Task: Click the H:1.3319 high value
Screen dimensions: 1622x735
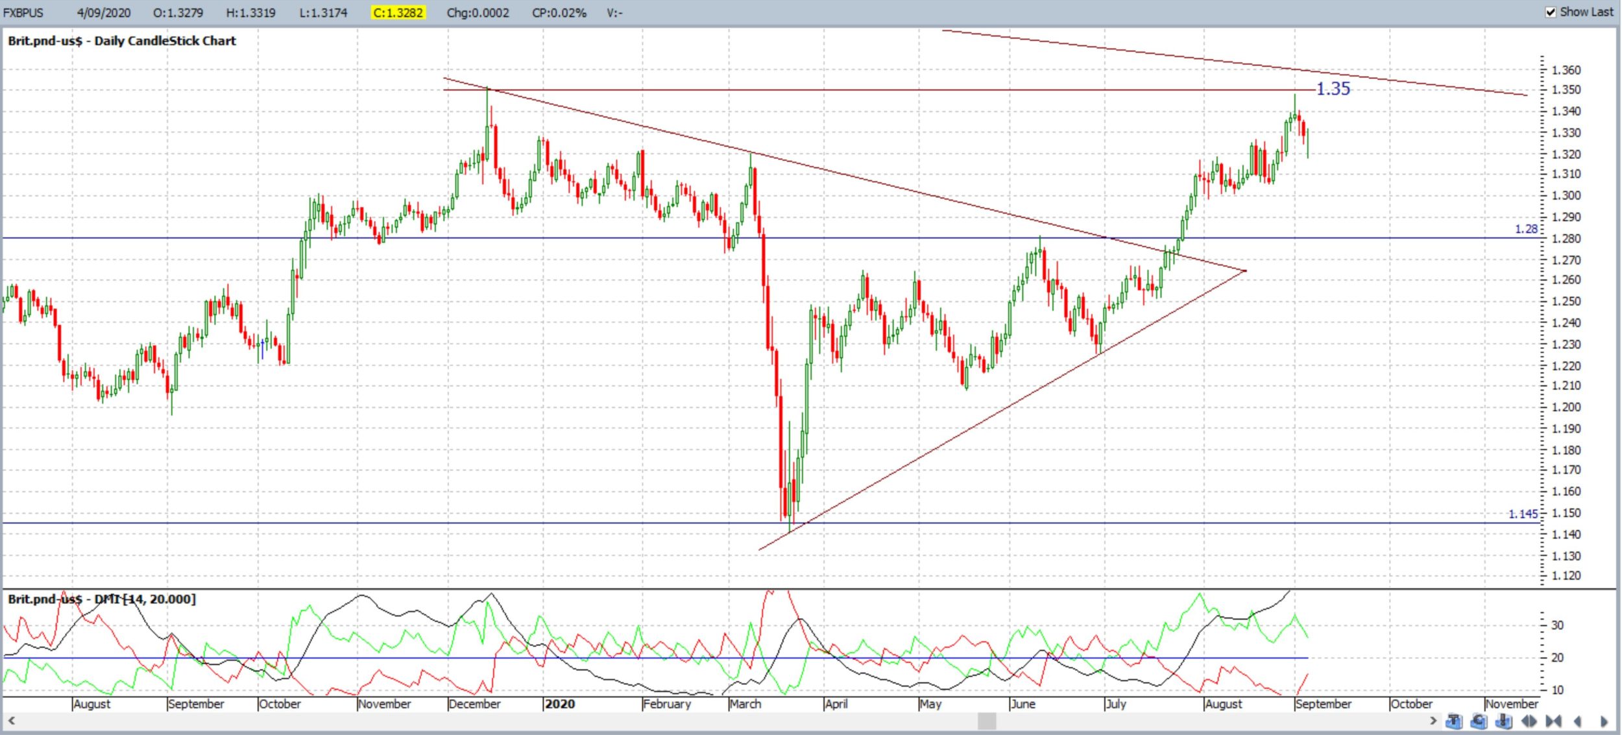Action: click(250, 12)
